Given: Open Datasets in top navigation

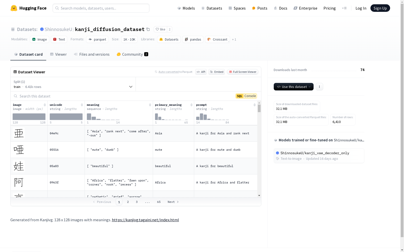Looking at the screenshot, I should coord(212,8).
